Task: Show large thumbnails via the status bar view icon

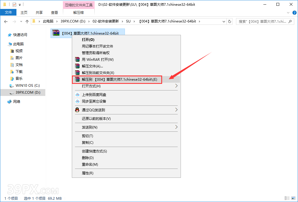Action: point(293,198)
